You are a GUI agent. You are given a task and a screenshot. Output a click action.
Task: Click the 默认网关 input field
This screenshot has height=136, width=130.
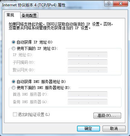pyautogui.click(x=87, y=70)
